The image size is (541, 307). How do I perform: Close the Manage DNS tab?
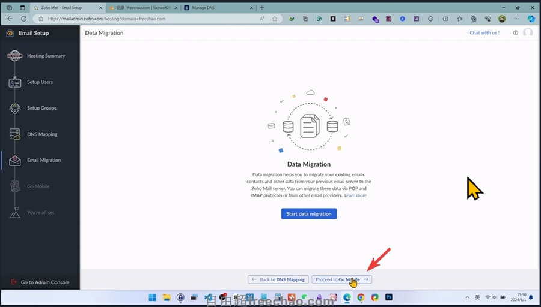pyautogui.click(x=251, y=8)
